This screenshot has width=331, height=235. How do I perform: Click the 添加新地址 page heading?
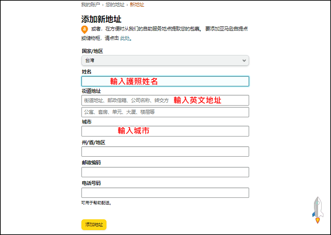pos(101,19)
